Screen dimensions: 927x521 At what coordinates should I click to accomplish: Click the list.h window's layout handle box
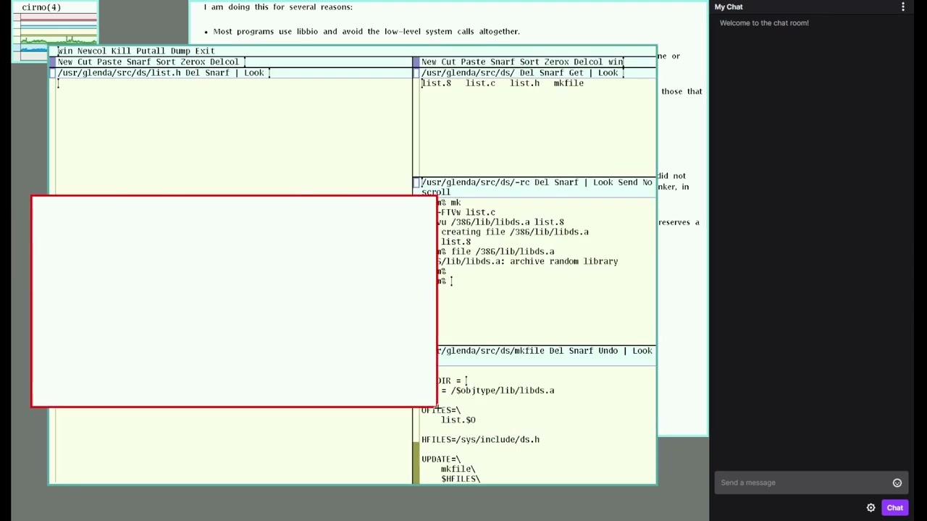52,73
